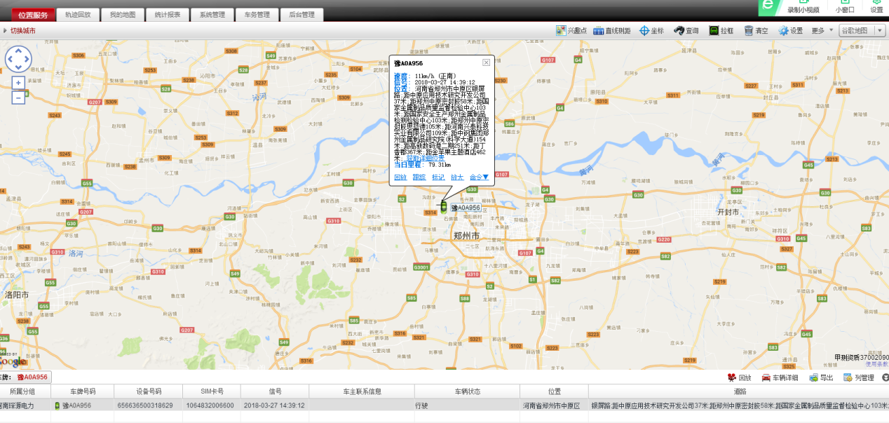Open the 谷歌地图 map type dropdown
Screen dimensions: 889x423
862,31
